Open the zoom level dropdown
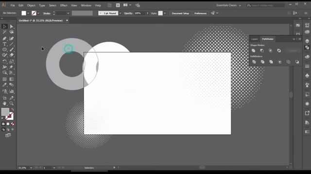 pyautogui.click(x=31, y=168)
